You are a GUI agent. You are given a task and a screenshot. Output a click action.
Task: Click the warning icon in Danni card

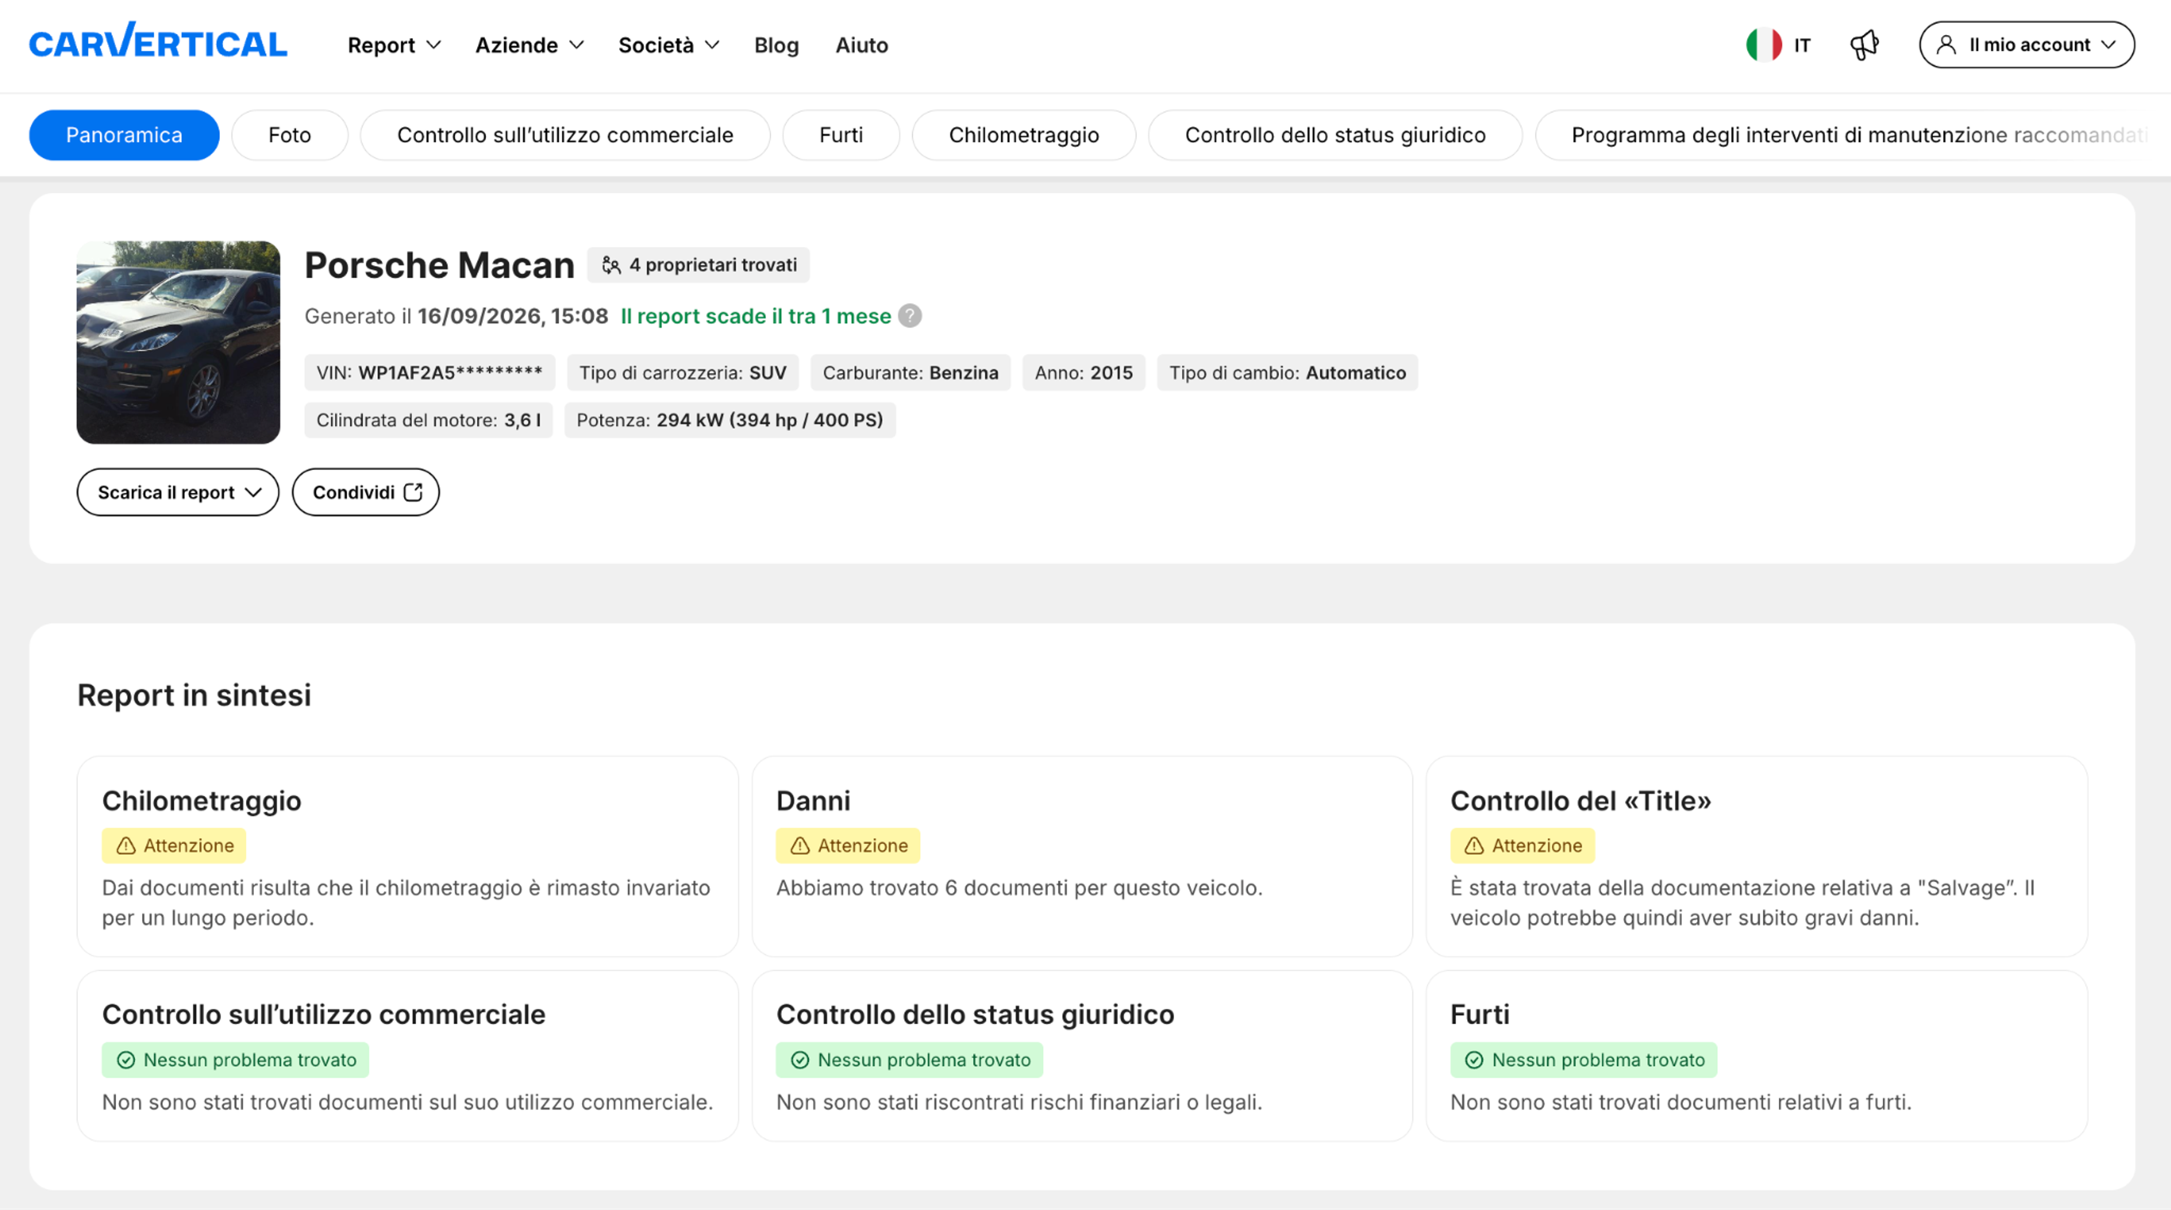(x=800, y=846)
